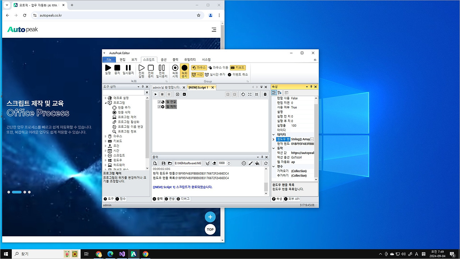Screen dimensions: 460x259
Task: Switch to the 콘솔 bottom tab
Action: [x=170, y=199]
